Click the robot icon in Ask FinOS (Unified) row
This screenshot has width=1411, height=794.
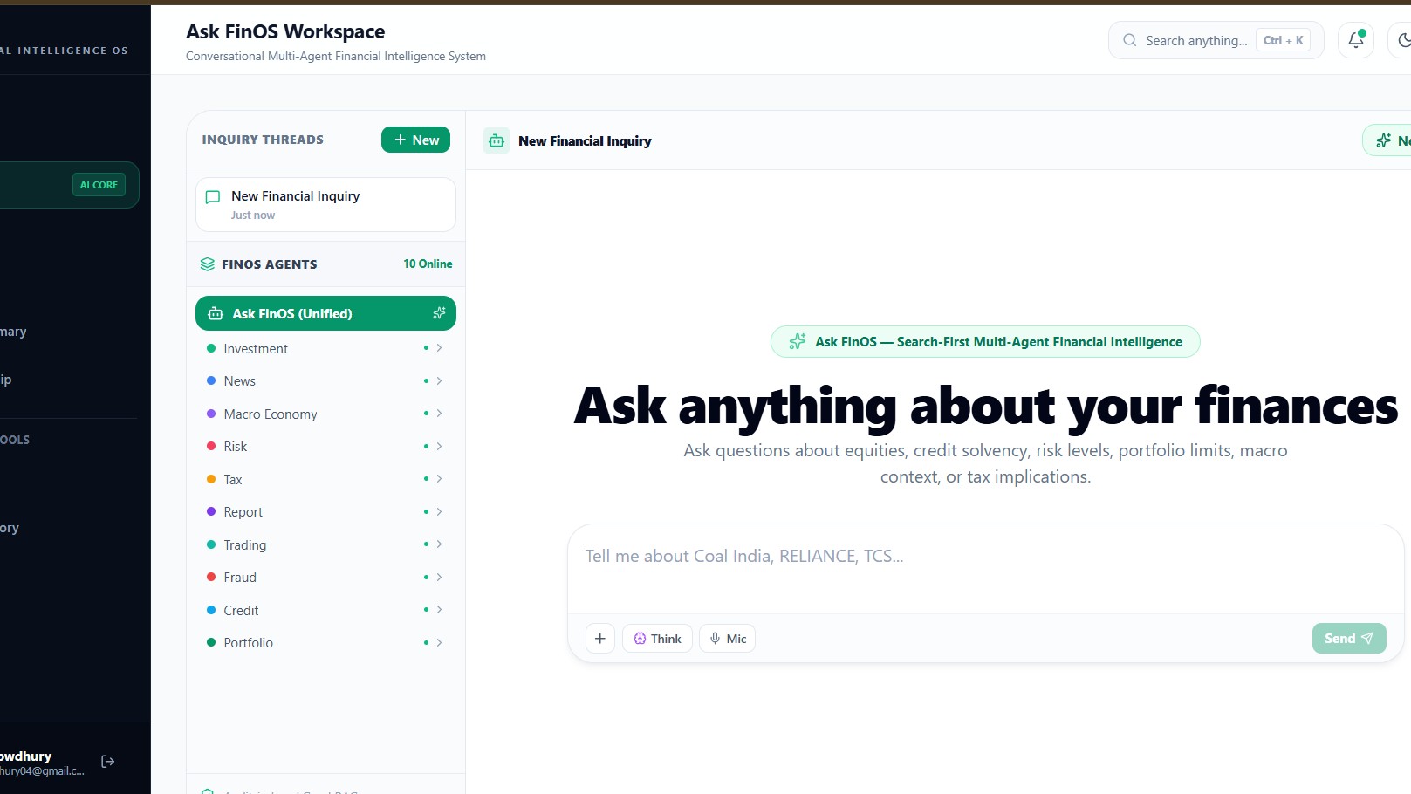[216, 313]
